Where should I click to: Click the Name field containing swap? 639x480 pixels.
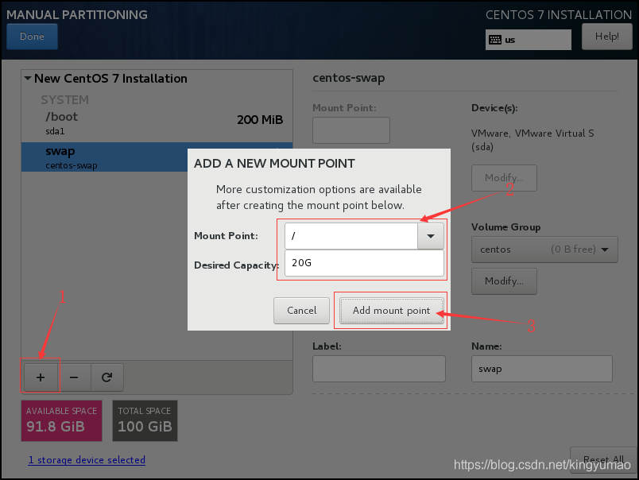541,369
